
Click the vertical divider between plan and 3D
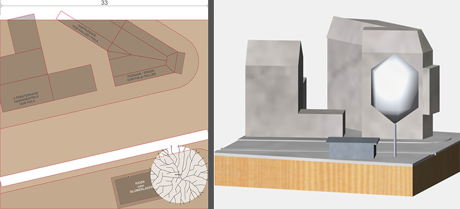pyautogui.click(x=211, y=104)
